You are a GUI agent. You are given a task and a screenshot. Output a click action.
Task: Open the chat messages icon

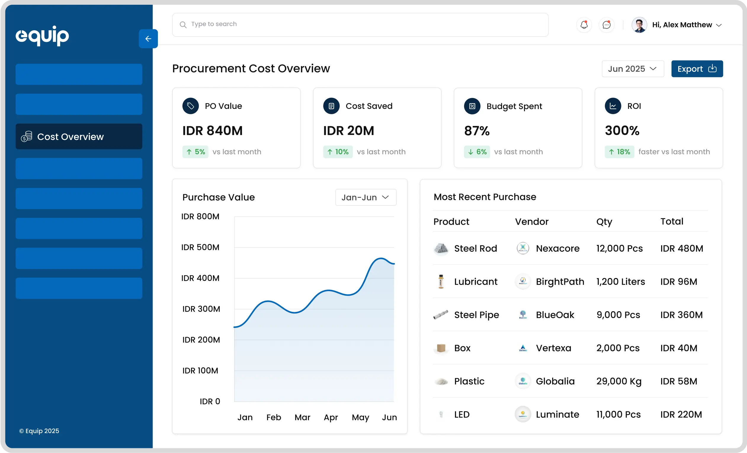tap(606, 25)
